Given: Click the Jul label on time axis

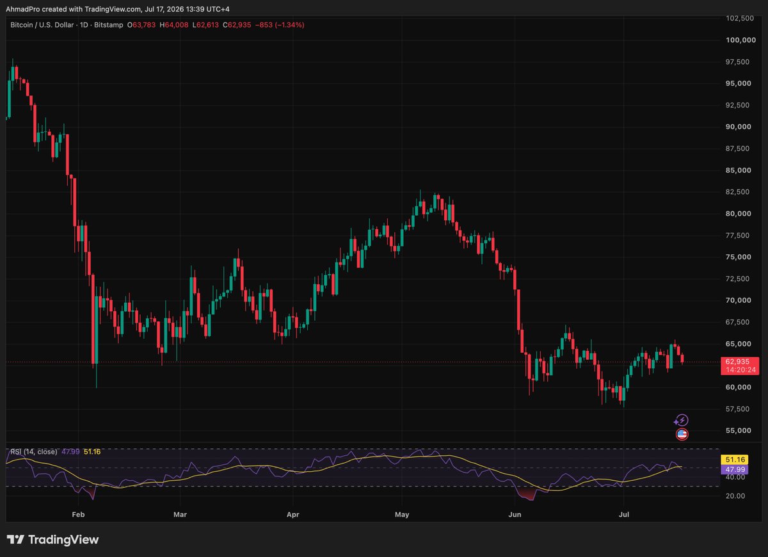Looking at the screenshot, I should pyautogui.click(x=623, y=514).
